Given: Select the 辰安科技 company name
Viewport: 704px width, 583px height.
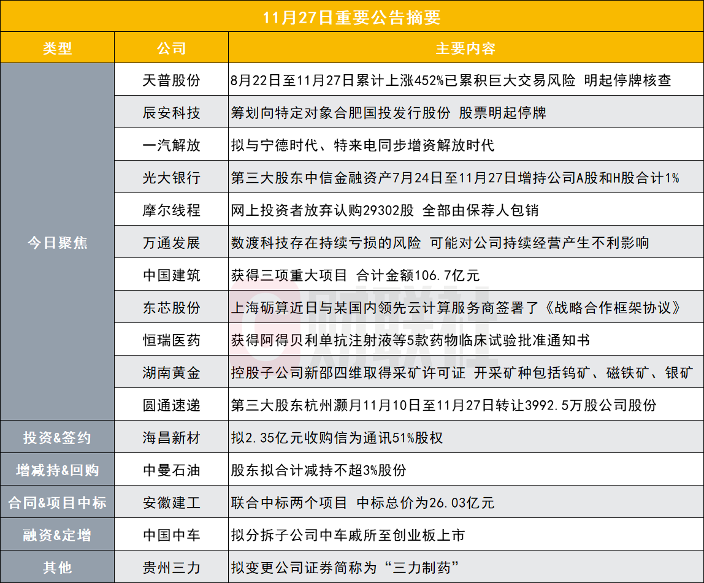Looking at the screenshot, I should tap(170, 113).
